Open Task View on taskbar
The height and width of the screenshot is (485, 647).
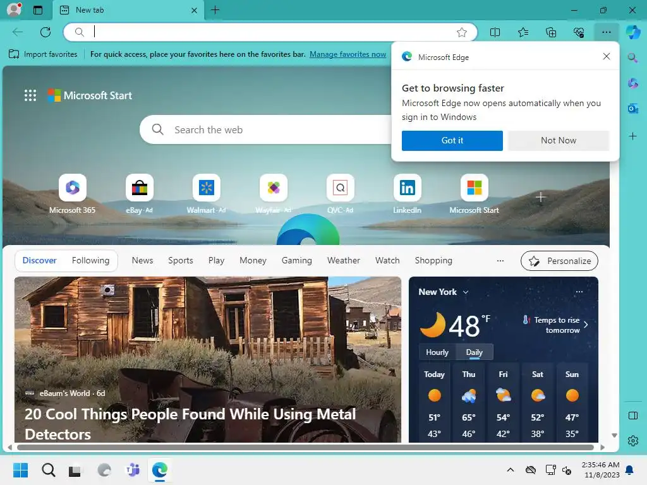75,470
